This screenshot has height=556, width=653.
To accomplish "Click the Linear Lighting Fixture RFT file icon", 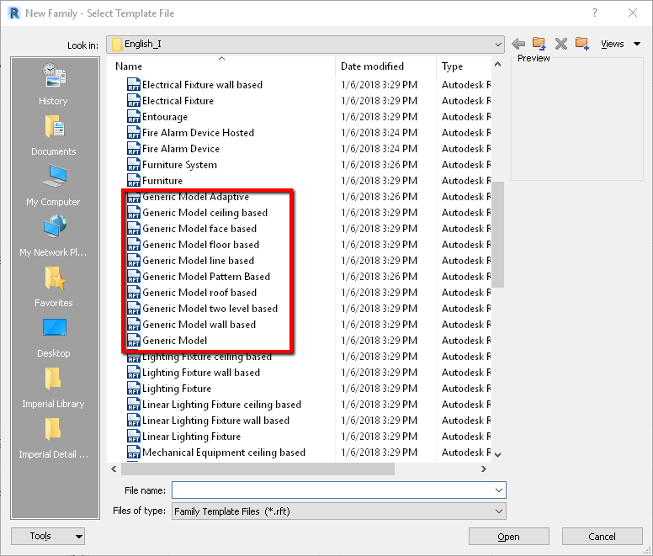I will [133, 437].
